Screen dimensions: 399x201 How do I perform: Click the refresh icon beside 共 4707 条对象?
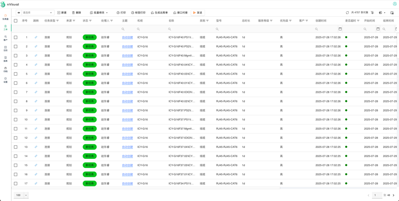click(x=347, y=13)
